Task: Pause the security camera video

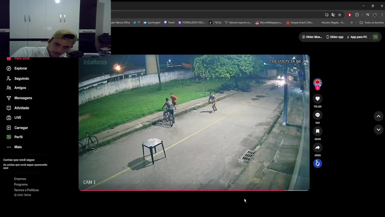Action: pyautogui.click(x=194, y=122)
